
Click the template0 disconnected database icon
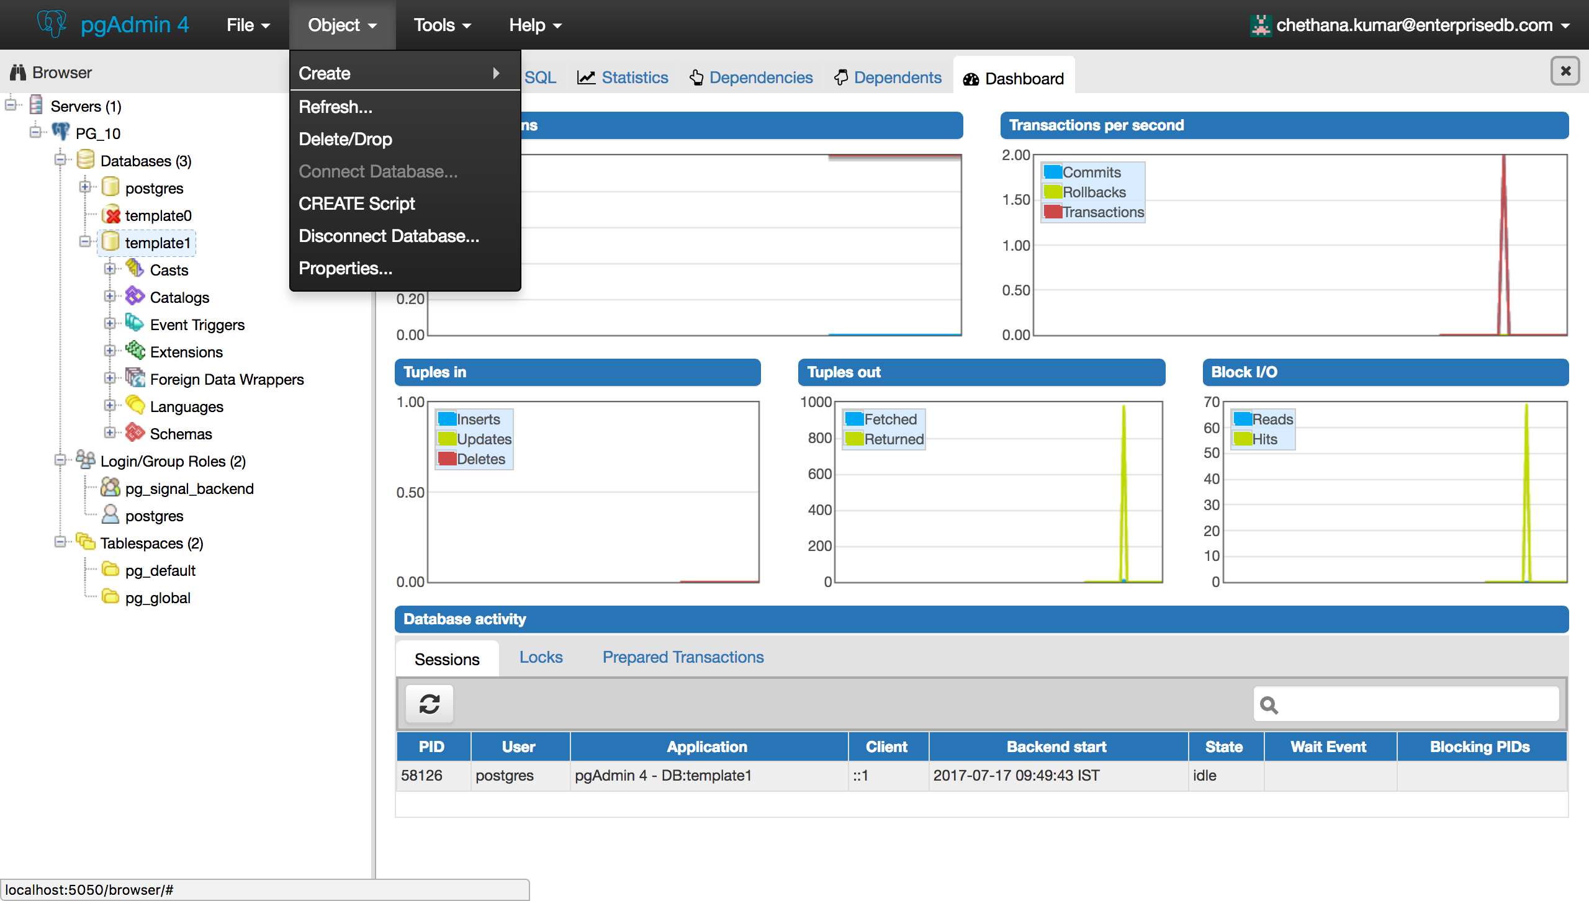point(111,215)
